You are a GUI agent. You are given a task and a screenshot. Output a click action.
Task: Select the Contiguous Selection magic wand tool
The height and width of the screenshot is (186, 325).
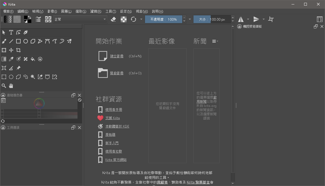(x=33, y=77)
